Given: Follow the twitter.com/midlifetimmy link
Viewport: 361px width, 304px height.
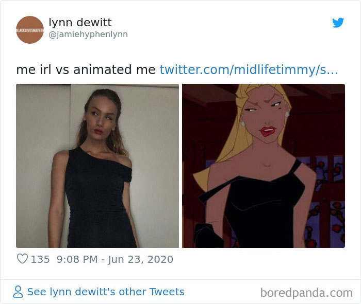Looking at the screenshot, I should click(x=249, y=69).
